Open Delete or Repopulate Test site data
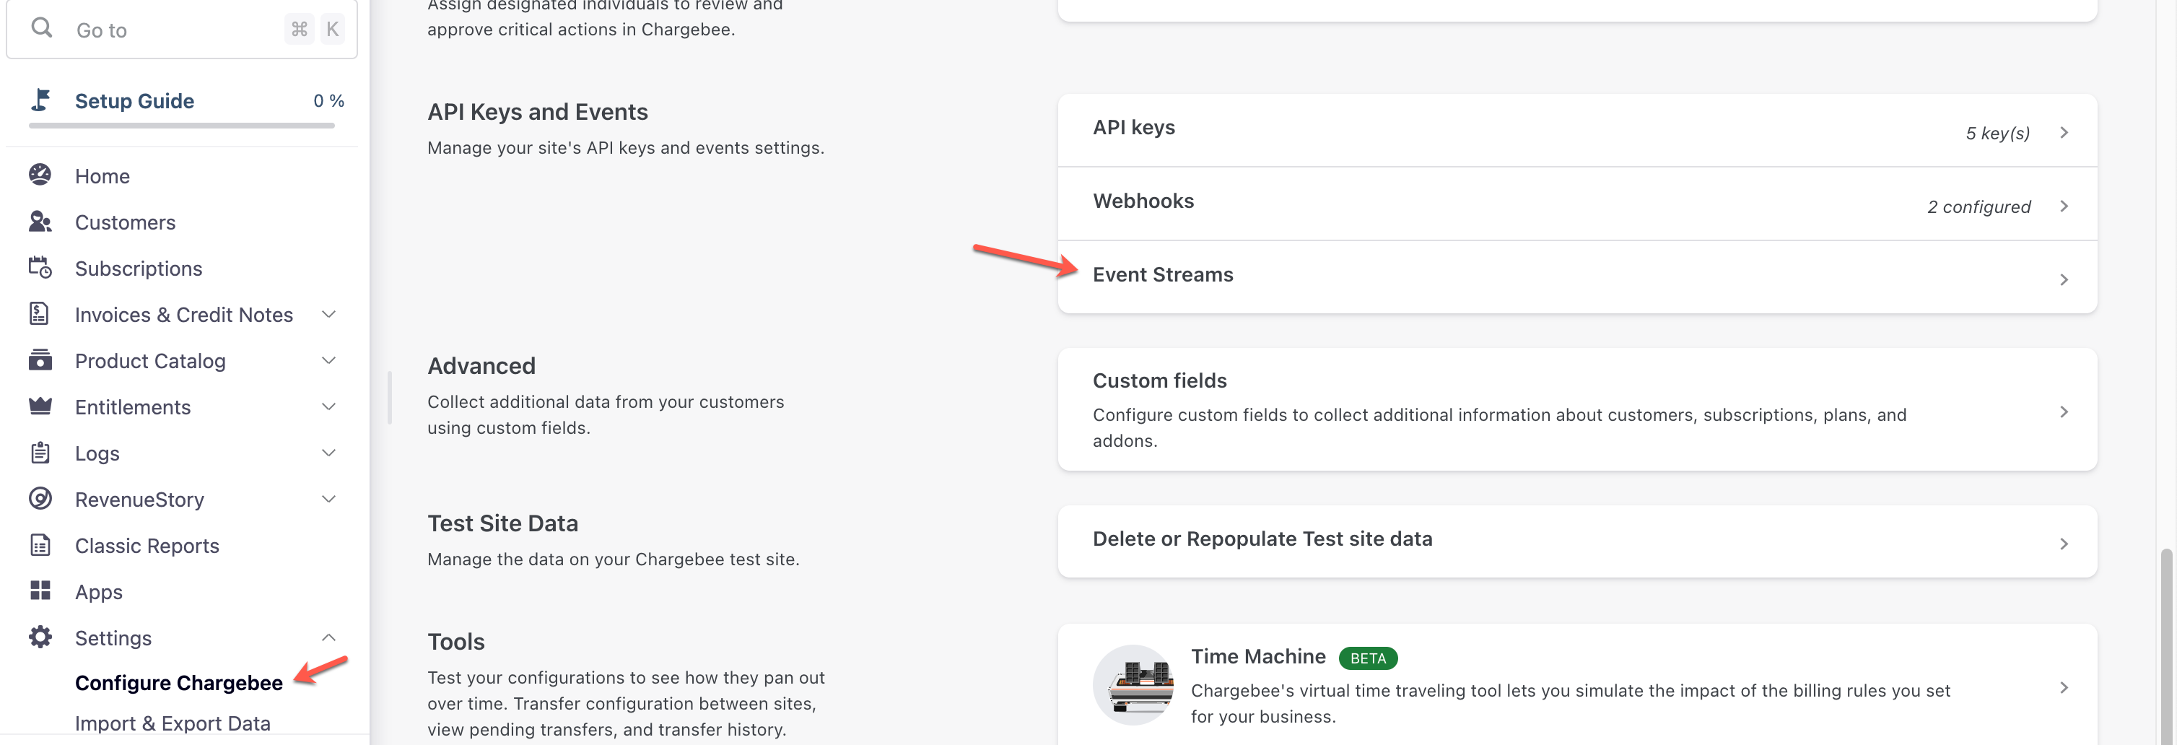Screen dimensions: 2177x745 pos(1577,541)
